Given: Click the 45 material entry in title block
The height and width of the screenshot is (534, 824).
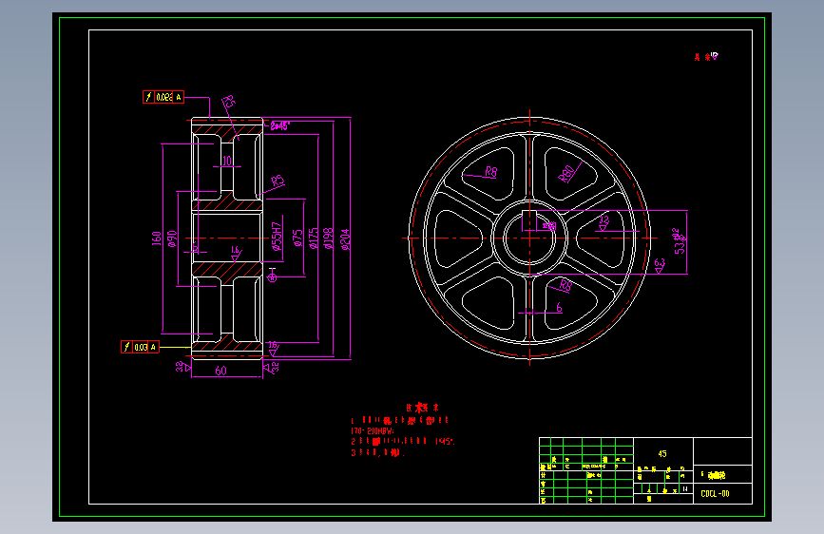Looking at the screenshot, I should (662, 453).
